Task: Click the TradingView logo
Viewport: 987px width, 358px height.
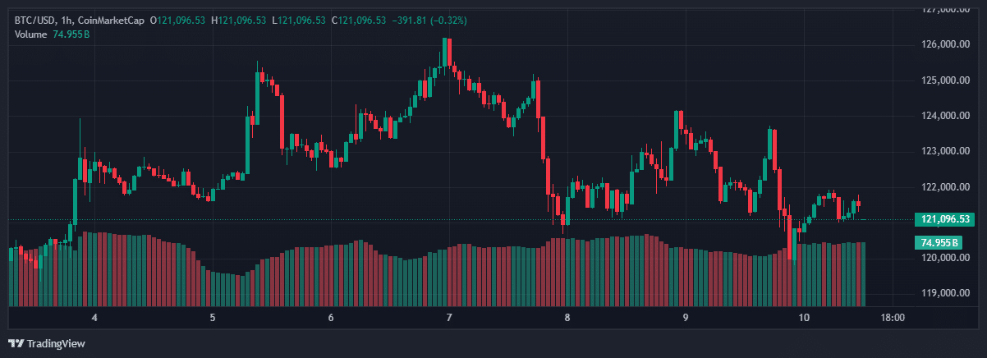Action: click(47, 343)
